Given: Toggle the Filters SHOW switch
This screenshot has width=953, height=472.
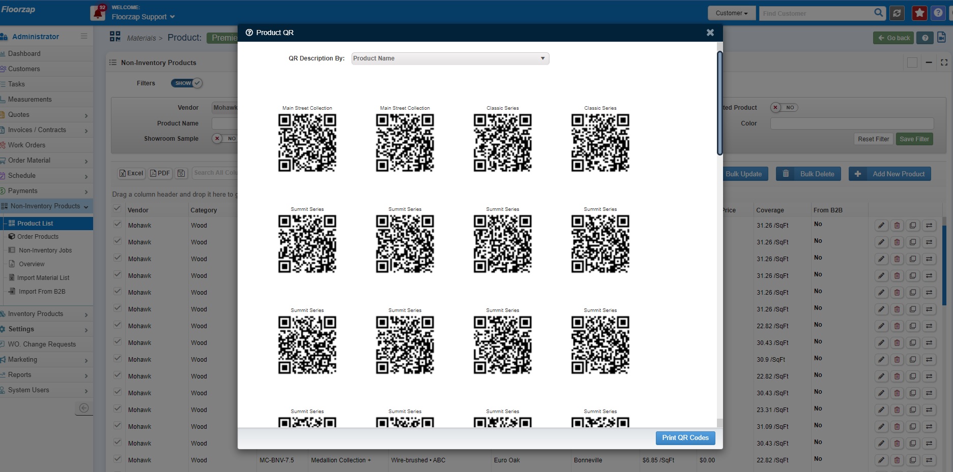Looking at the screenshot, I should click(187, 83).
